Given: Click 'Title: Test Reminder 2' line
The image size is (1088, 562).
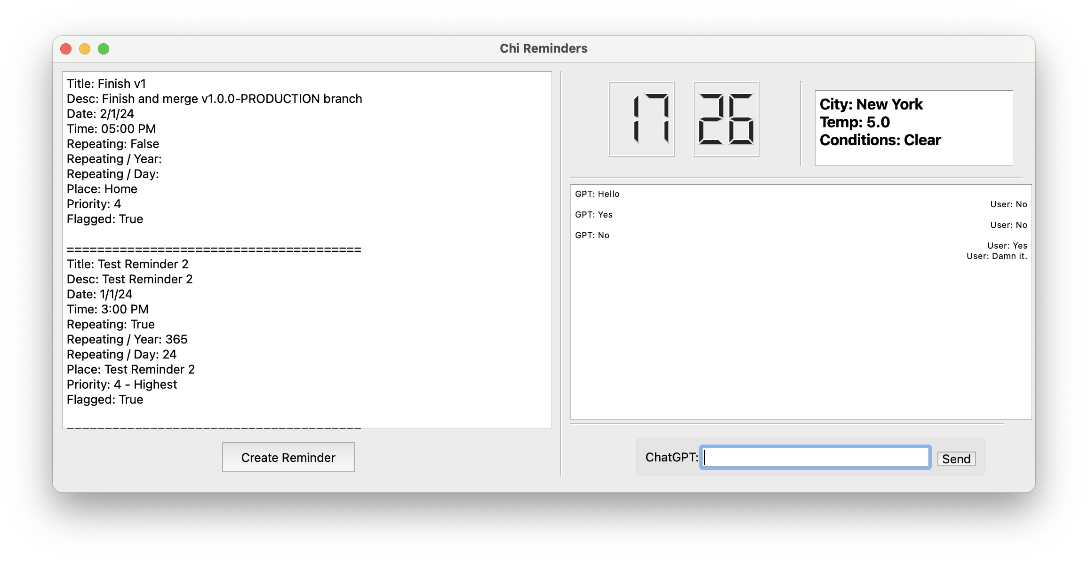Looking at the screenshot, I should point(128,264).
